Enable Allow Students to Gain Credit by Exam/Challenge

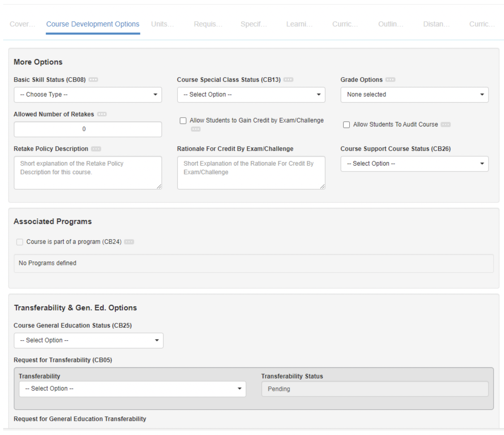(183, 121)
